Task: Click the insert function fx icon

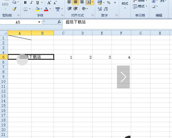Action: (x=59, y=22)
